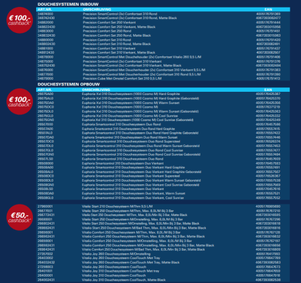Select 'Vitalio Comfort 250 Douchesysteem M/Omstelling ... Matte Black'
Image resolution: width=301 pixels, height=283 pixels.
(148, 245)
